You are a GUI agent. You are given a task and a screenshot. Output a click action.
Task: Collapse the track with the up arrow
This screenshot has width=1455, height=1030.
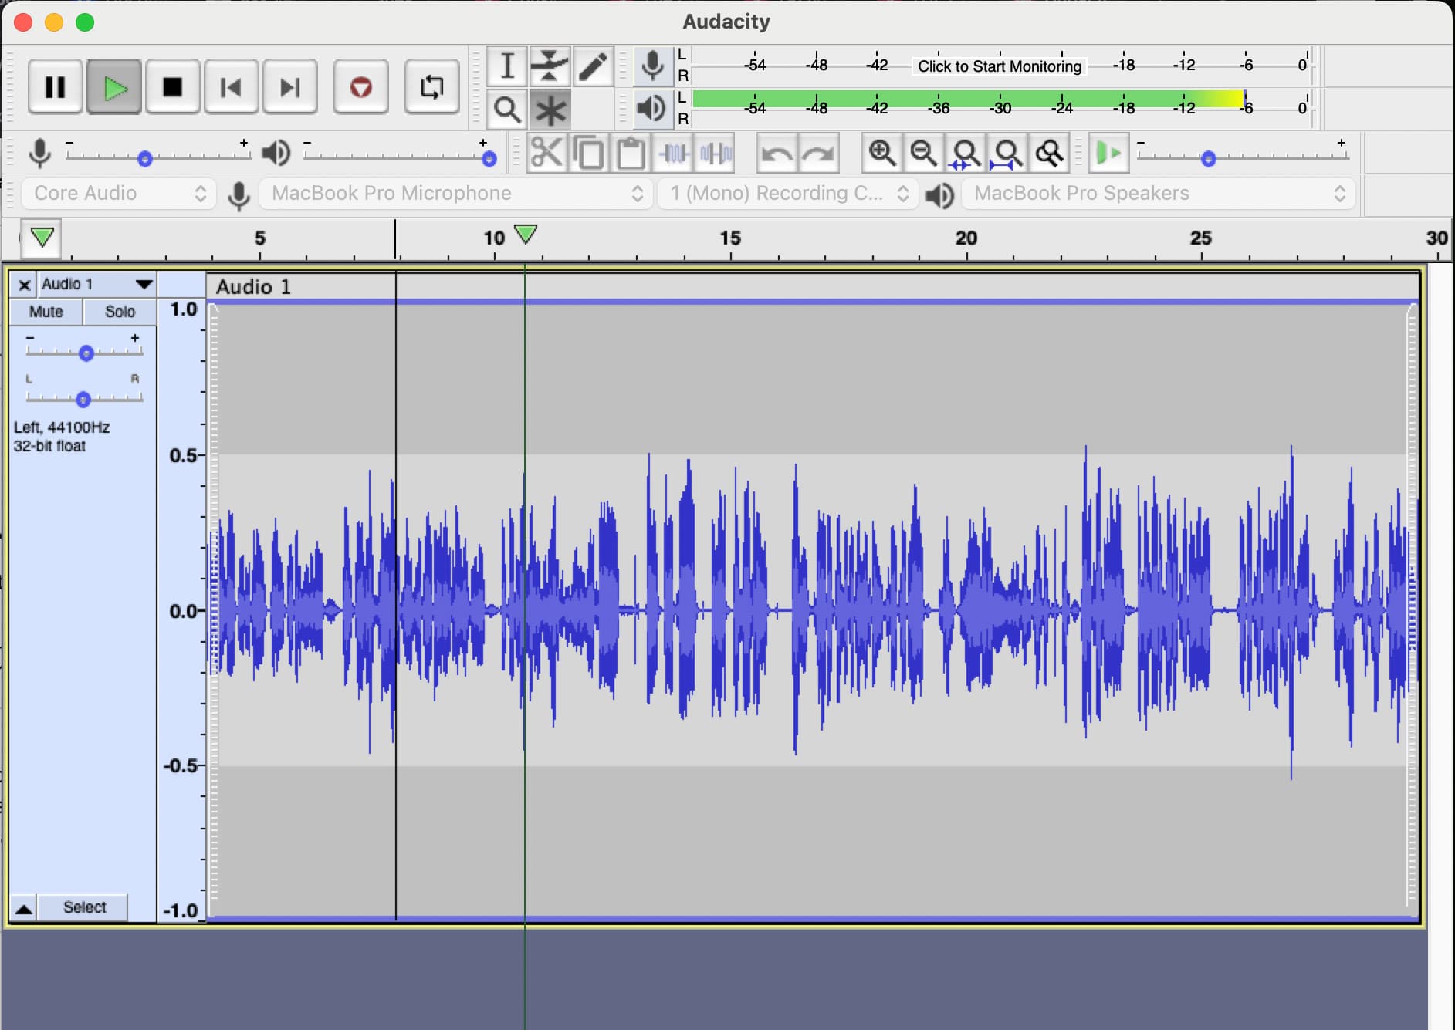[24, 908]
